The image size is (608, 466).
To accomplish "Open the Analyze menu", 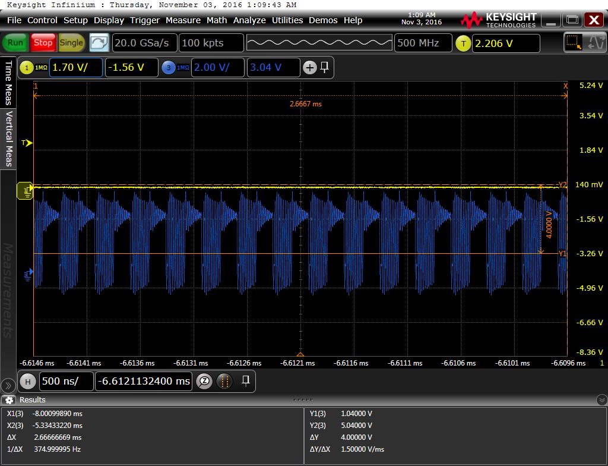I will pyautogui.click(x=249, y=20).
